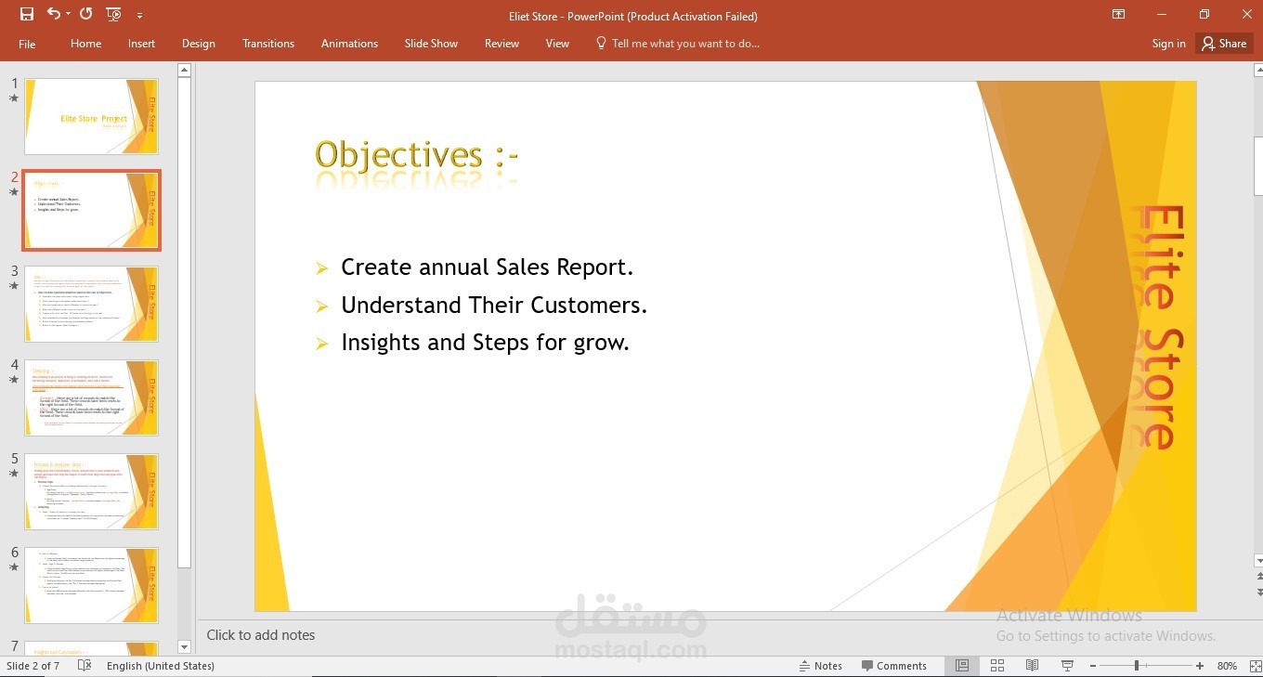Open Ribbon Display Options icon

point(1118,14)
